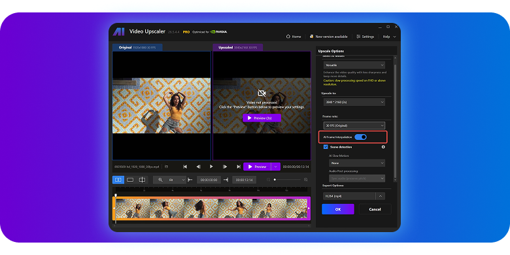Image resolution: width=510 pixels, height=255 pixels.
Task: Click the PRO badge
Action: [186, 32]
